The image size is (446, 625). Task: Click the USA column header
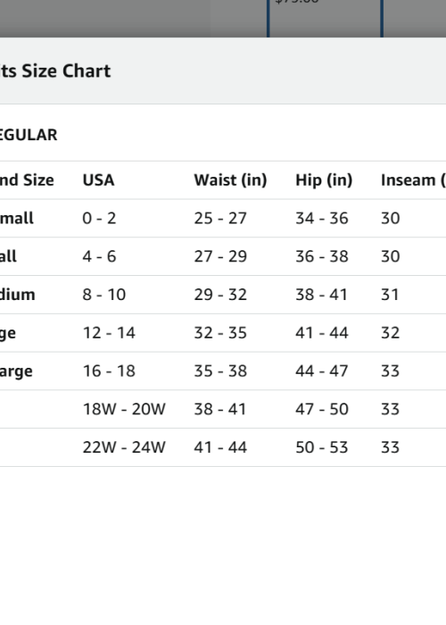(98, 180)
